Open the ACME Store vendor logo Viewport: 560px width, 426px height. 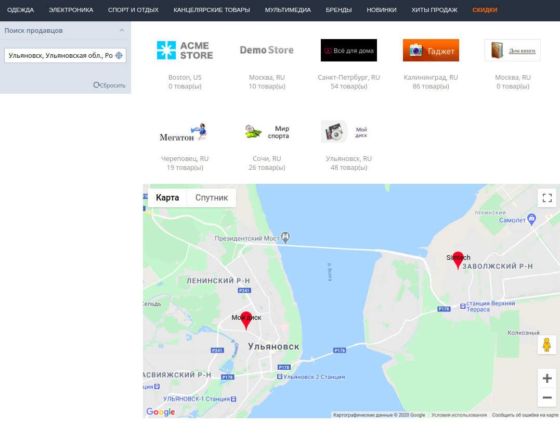point(185,51)
